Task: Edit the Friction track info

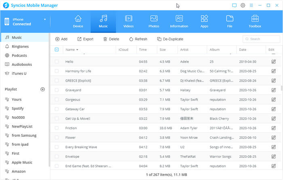Action: click(x=274, y=128)
